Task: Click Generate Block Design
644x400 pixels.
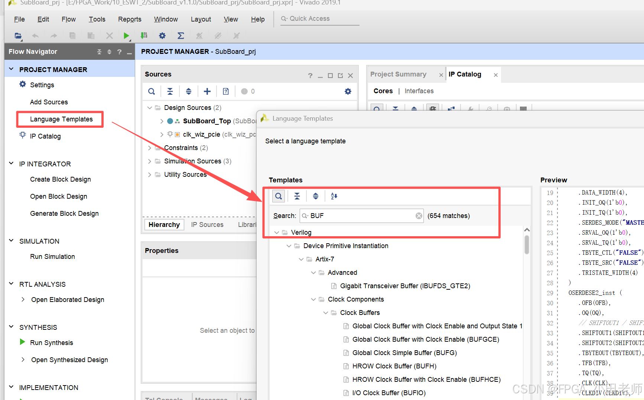Action: coord(64,214)
